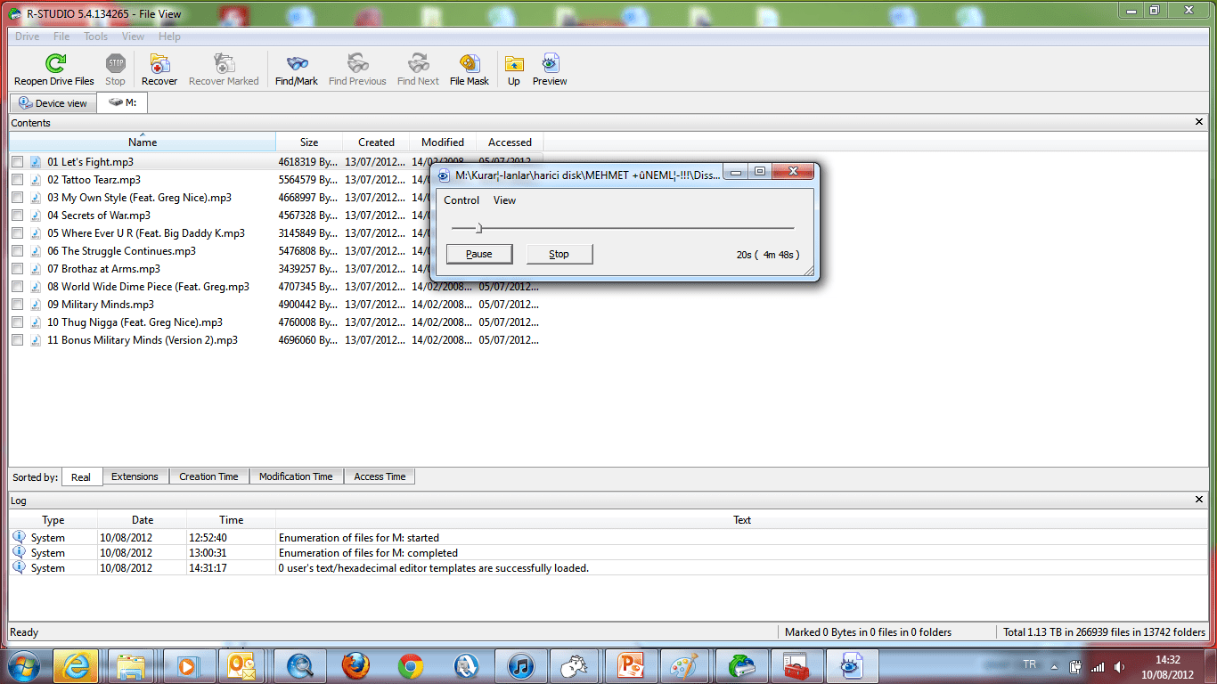Mark 09 Military Minds.mp3 for recovery
This screenshot has height=684, width=1217.
point(17,304)
